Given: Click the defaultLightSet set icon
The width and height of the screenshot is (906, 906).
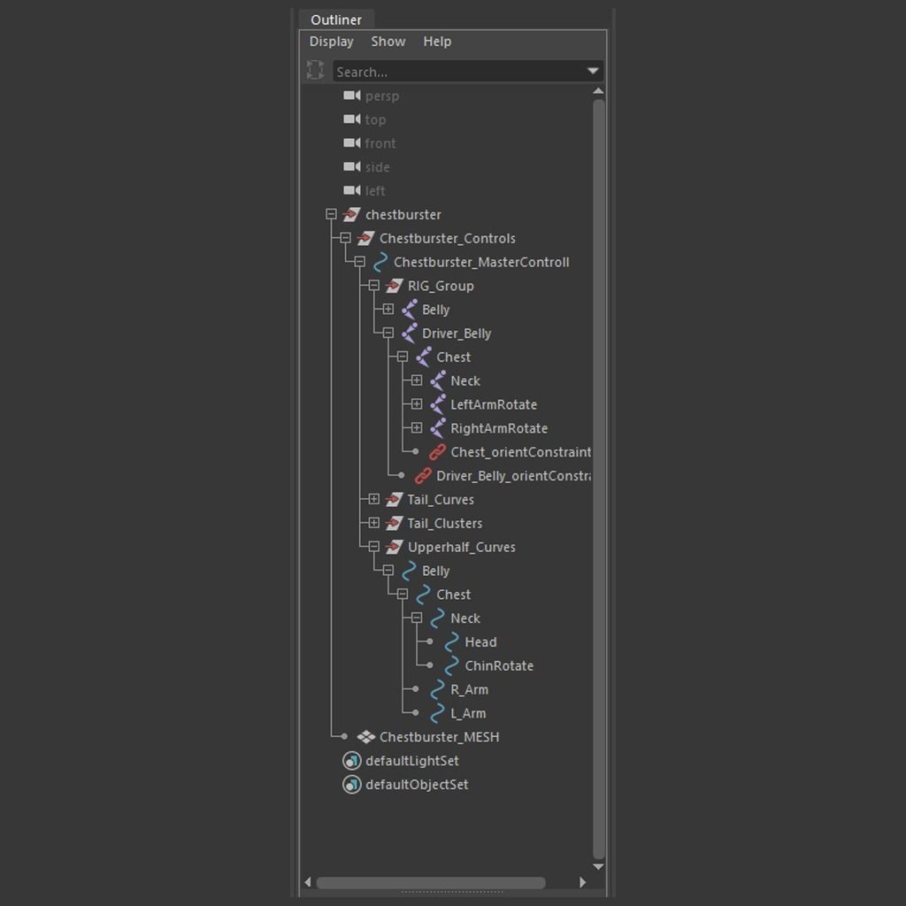Looking at the screenshot, I should click(x=351, y=761).
